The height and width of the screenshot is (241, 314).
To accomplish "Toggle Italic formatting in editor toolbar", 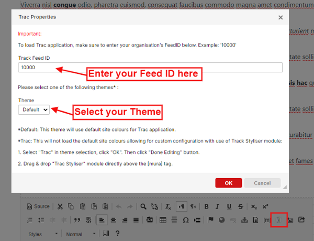I will [218, 206].
